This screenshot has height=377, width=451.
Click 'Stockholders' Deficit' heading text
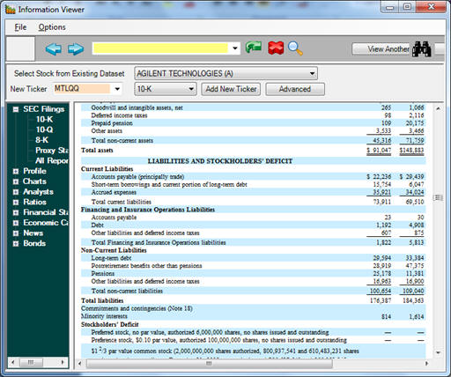110,324
